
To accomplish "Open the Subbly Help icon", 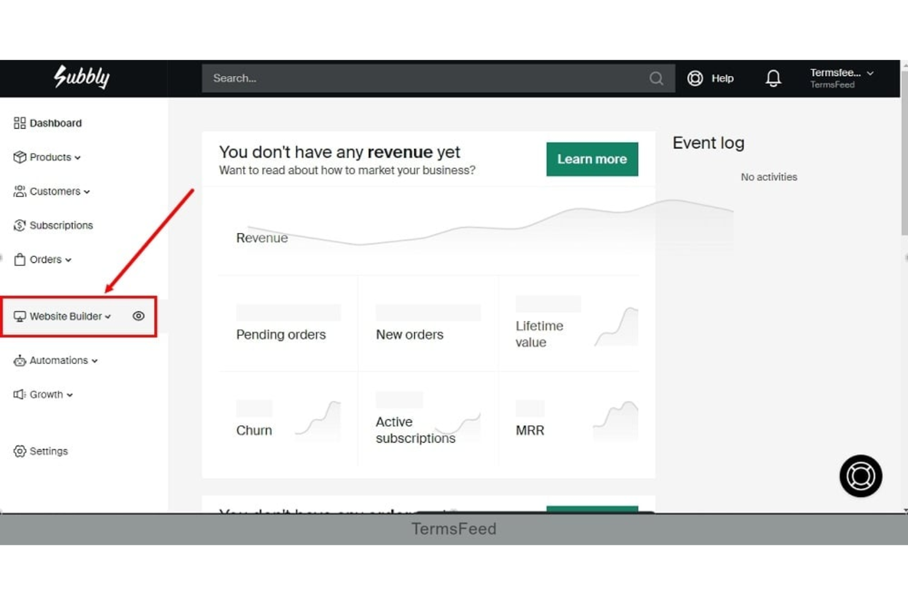I will pyautogui.click(x=694, y=78).
